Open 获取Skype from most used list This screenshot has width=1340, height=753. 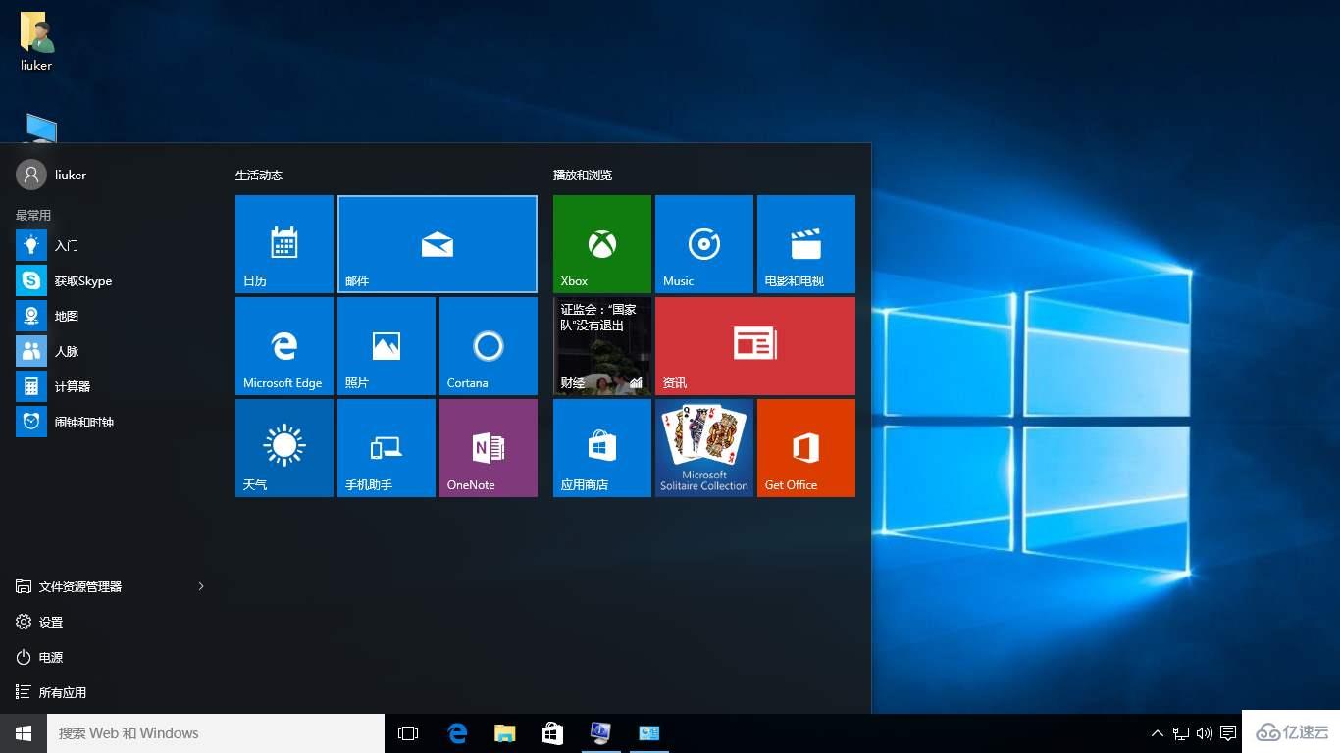82,280
